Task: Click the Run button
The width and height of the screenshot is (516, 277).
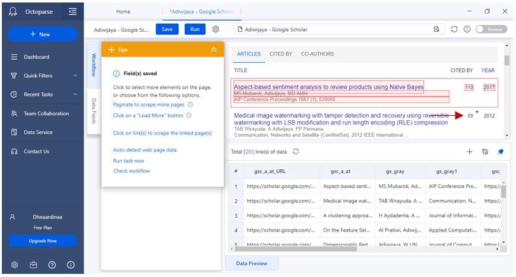Action: pyautogui.click(x=195, y=29)
